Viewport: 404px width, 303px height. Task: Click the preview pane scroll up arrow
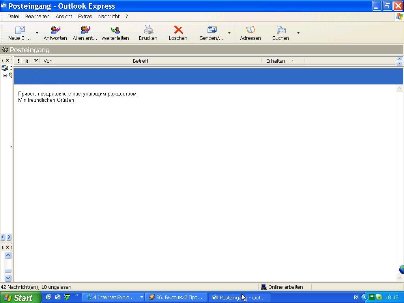pyautogui.click(x=399, y=88)
